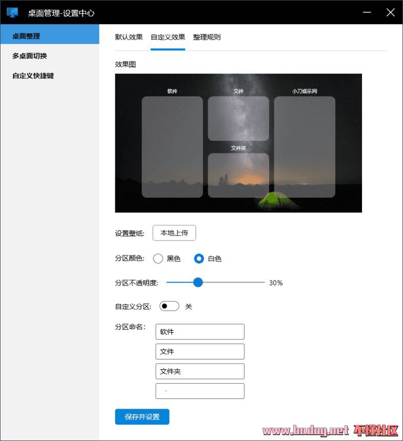Viewport: 403px width, 441px height.
Task: Select the 白色 partition color option
Action: tap(199, 258)
